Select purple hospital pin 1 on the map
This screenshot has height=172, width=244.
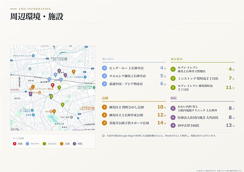coord(65,75)
